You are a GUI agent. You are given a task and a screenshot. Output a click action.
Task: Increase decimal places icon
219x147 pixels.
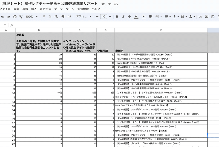point(63,16)
